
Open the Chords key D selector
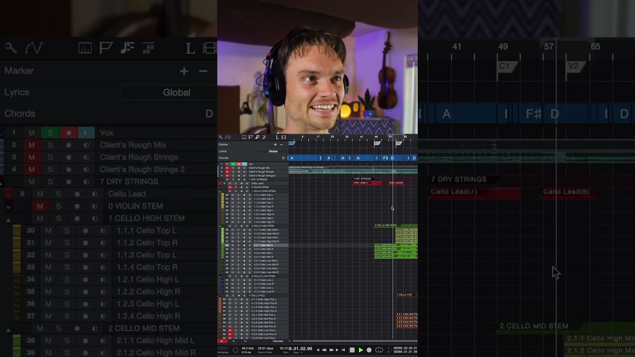[x=283, y=158]
